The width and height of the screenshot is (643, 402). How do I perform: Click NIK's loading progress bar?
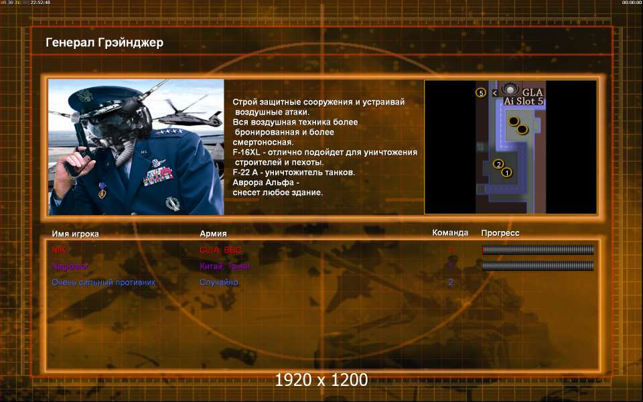[x=538, y=250]
